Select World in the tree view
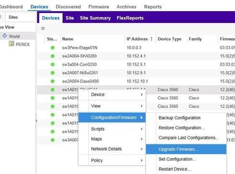The height and width of the screenshot is (174, 235). 14,36
